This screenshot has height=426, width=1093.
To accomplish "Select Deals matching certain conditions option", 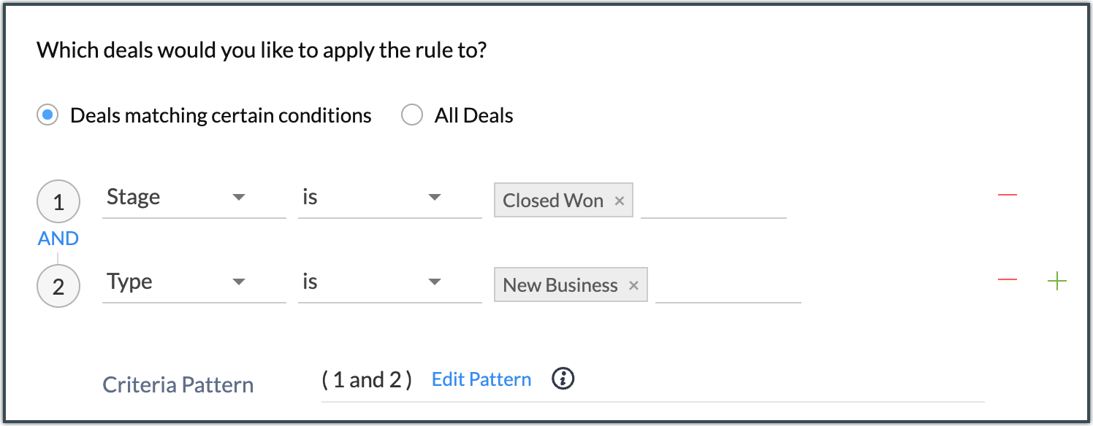I will 47,115.
